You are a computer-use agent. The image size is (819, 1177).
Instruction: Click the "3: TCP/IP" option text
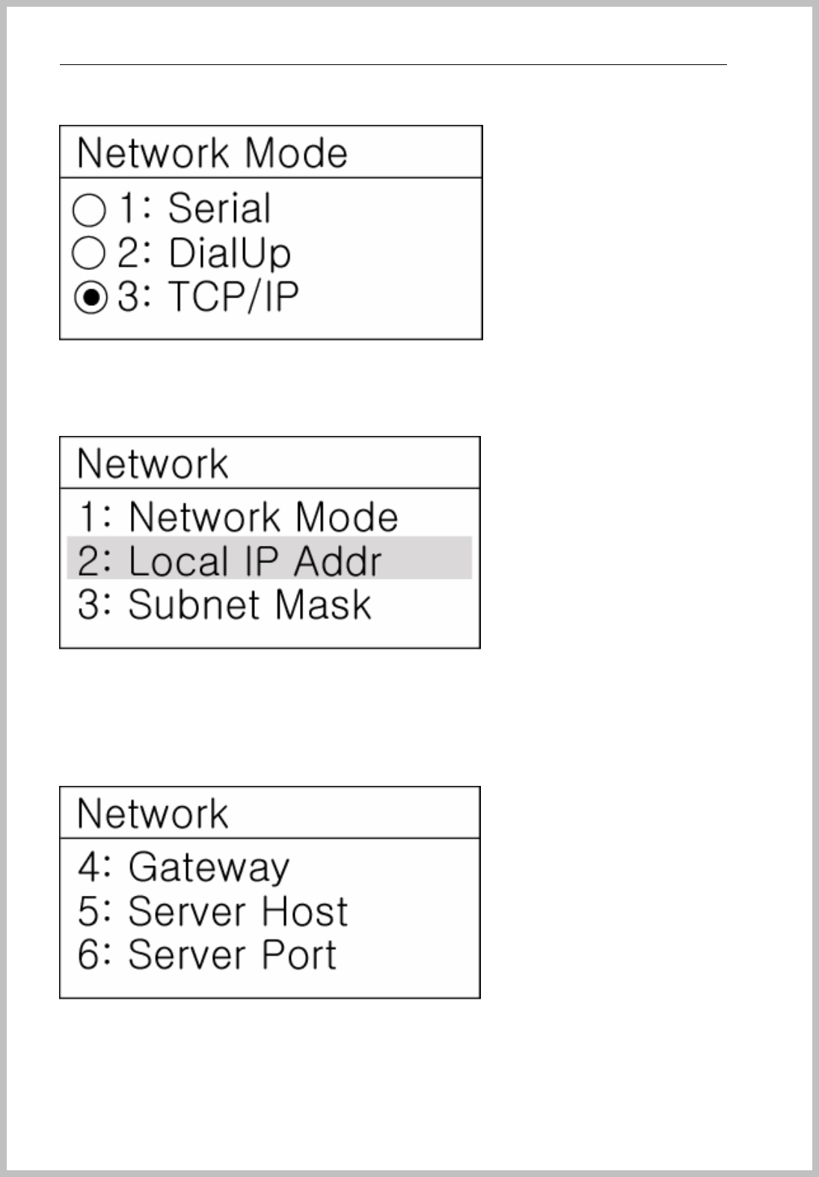pyautogui.click(x=208, y=297)
